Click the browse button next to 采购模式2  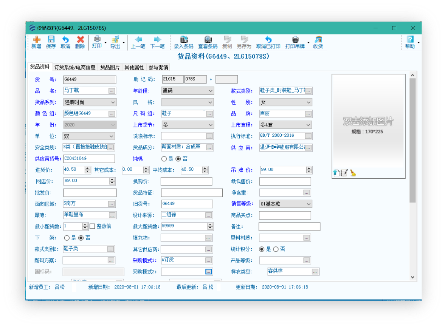coord(209,272)
